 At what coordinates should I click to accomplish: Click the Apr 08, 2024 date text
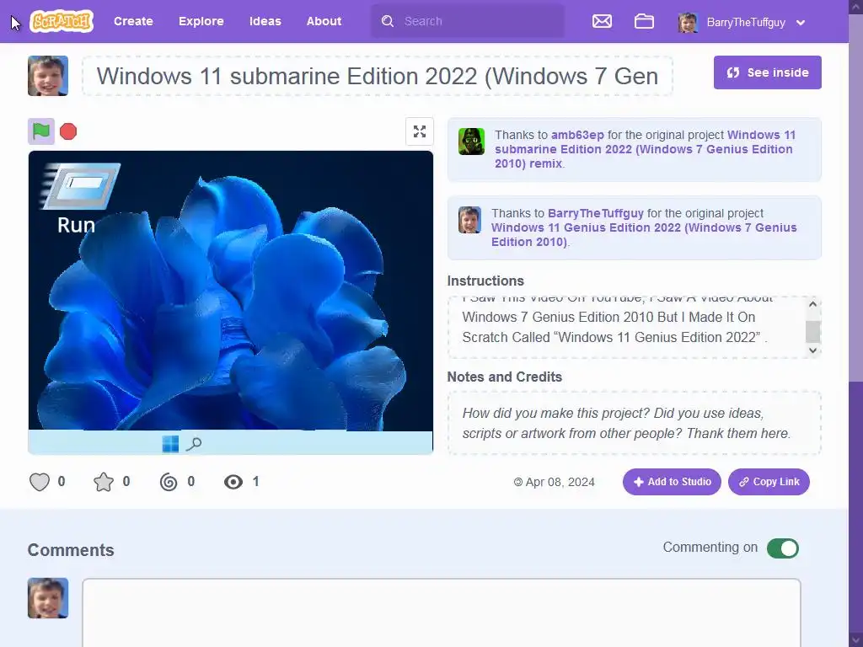pyautogui.click(x=560, y=482)
